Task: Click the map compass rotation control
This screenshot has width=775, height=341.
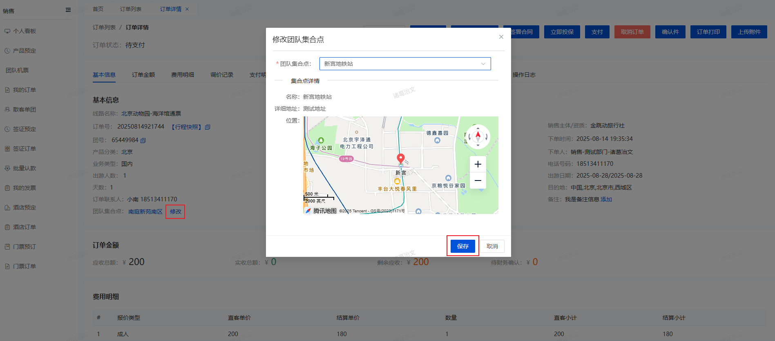Action: pyautogui.click(x=478, y=136)
